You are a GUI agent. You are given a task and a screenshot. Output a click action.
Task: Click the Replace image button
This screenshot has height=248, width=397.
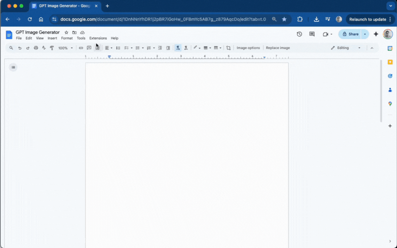coord(278,48)
